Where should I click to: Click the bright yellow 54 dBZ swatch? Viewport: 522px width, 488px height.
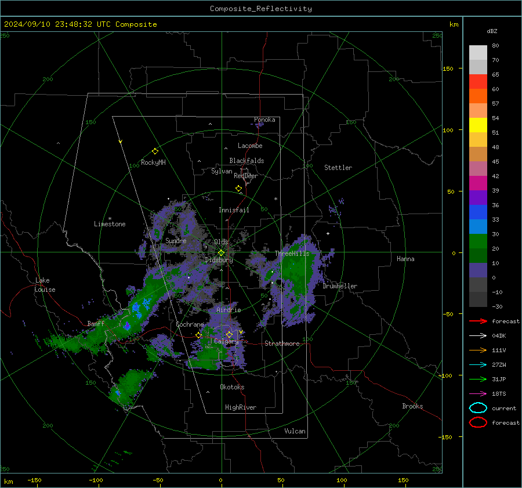478,125
